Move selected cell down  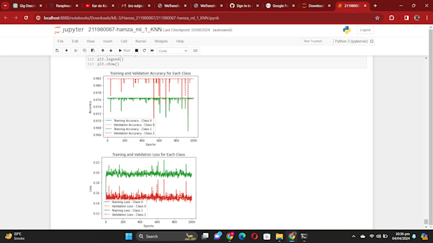(x=111, y=51)
